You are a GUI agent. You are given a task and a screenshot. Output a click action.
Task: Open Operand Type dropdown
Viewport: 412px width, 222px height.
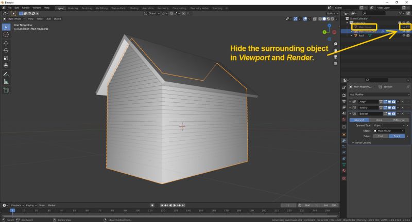(389, 125)
